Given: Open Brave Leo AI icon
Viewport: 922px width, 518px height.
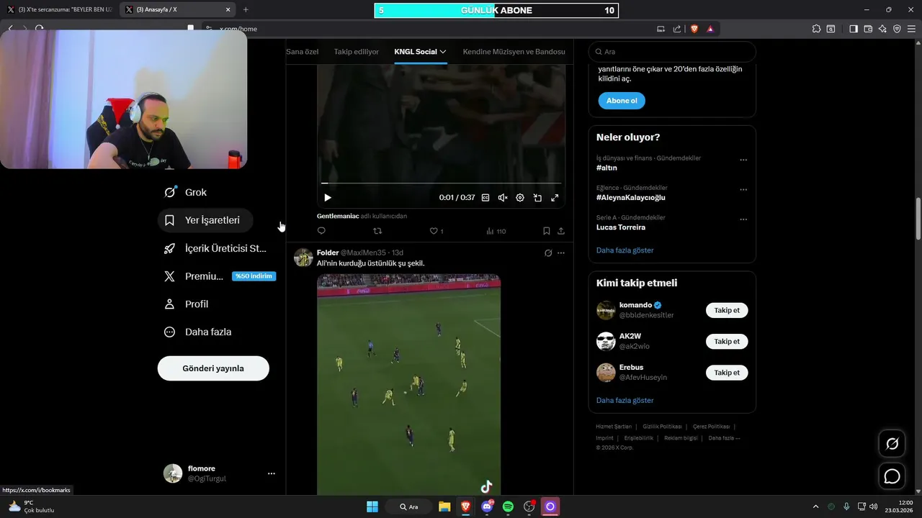Looking at the screenshot, I should [x=882, y=29].
